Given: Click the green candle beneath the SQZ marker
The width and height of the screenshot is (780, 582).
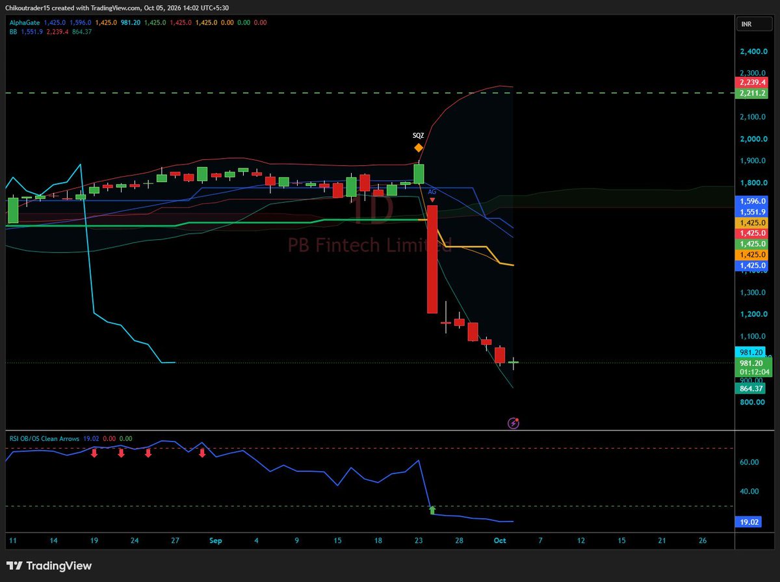Looking at the screenshot, I should 419,174.
